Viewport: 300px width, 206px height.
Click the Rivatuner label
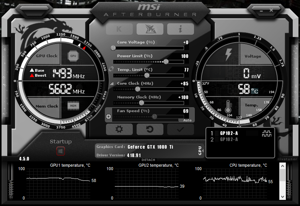(x=287, y=159)
